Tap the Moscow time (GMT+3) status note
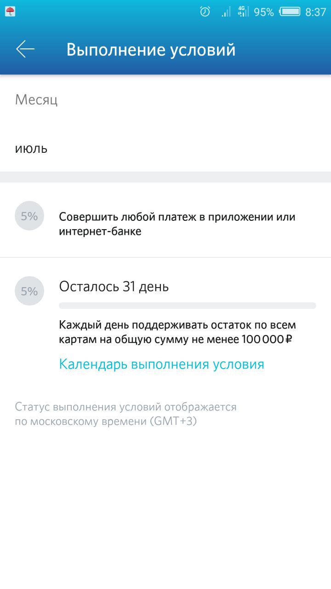Viewport: 331px width, 589px height. click(x=126, y=414)
